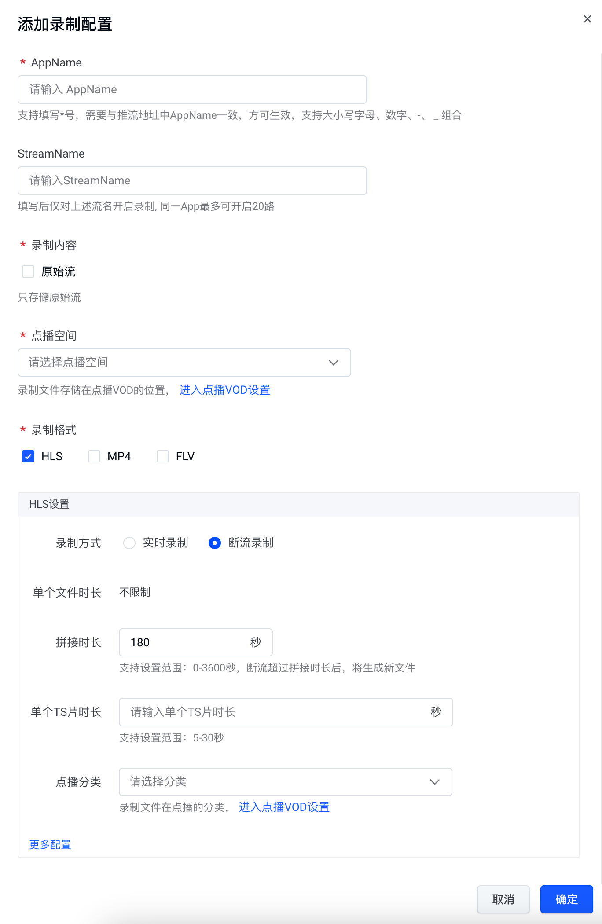Open the 点播空间 dropdown
Viewport: 602px width, 924px height.
point(176,363)
